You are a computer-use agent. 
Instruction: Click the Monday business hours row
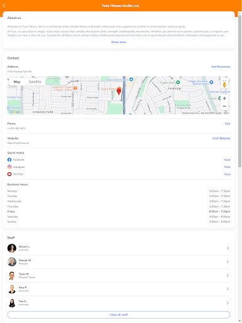click(x=118, y=191)
